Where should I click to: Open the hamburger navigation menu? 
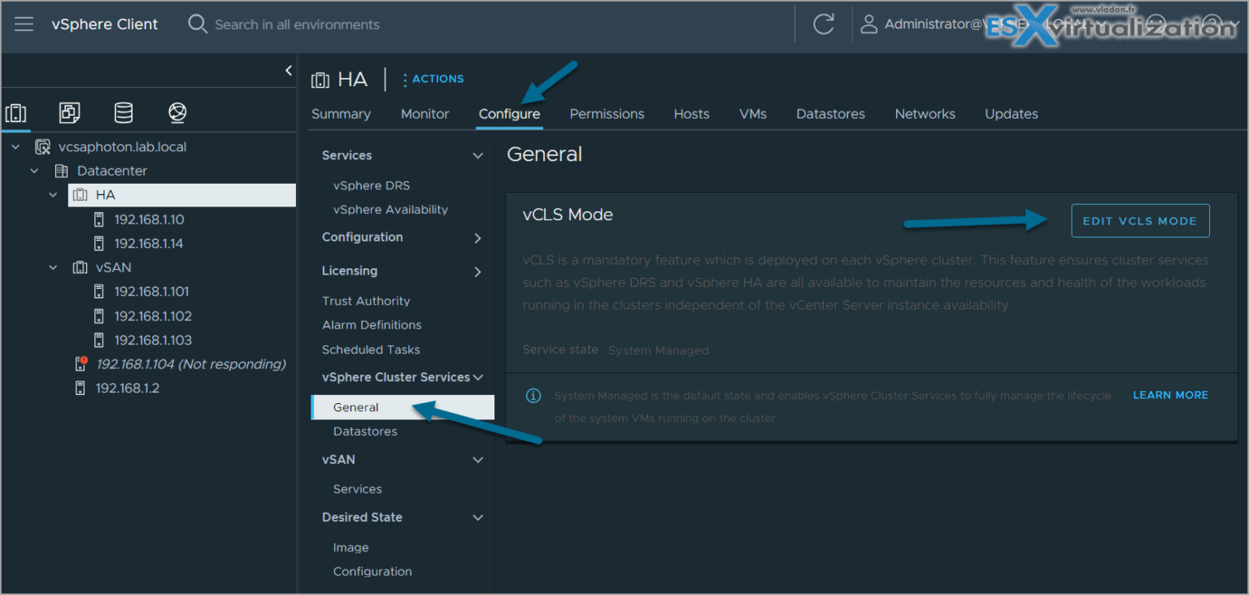pos(24,24)
